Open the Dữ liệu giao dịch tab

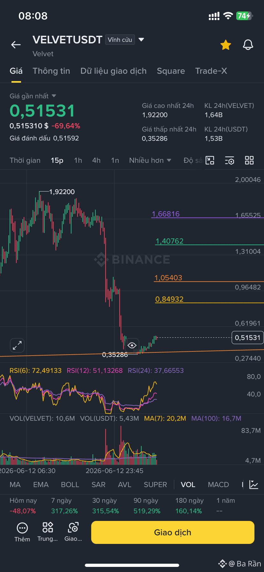coord(114,71)
